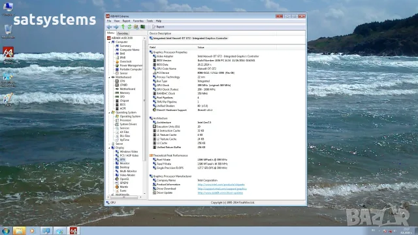Click the Back arrow in AIDA64 toolbar

(109, 27)
